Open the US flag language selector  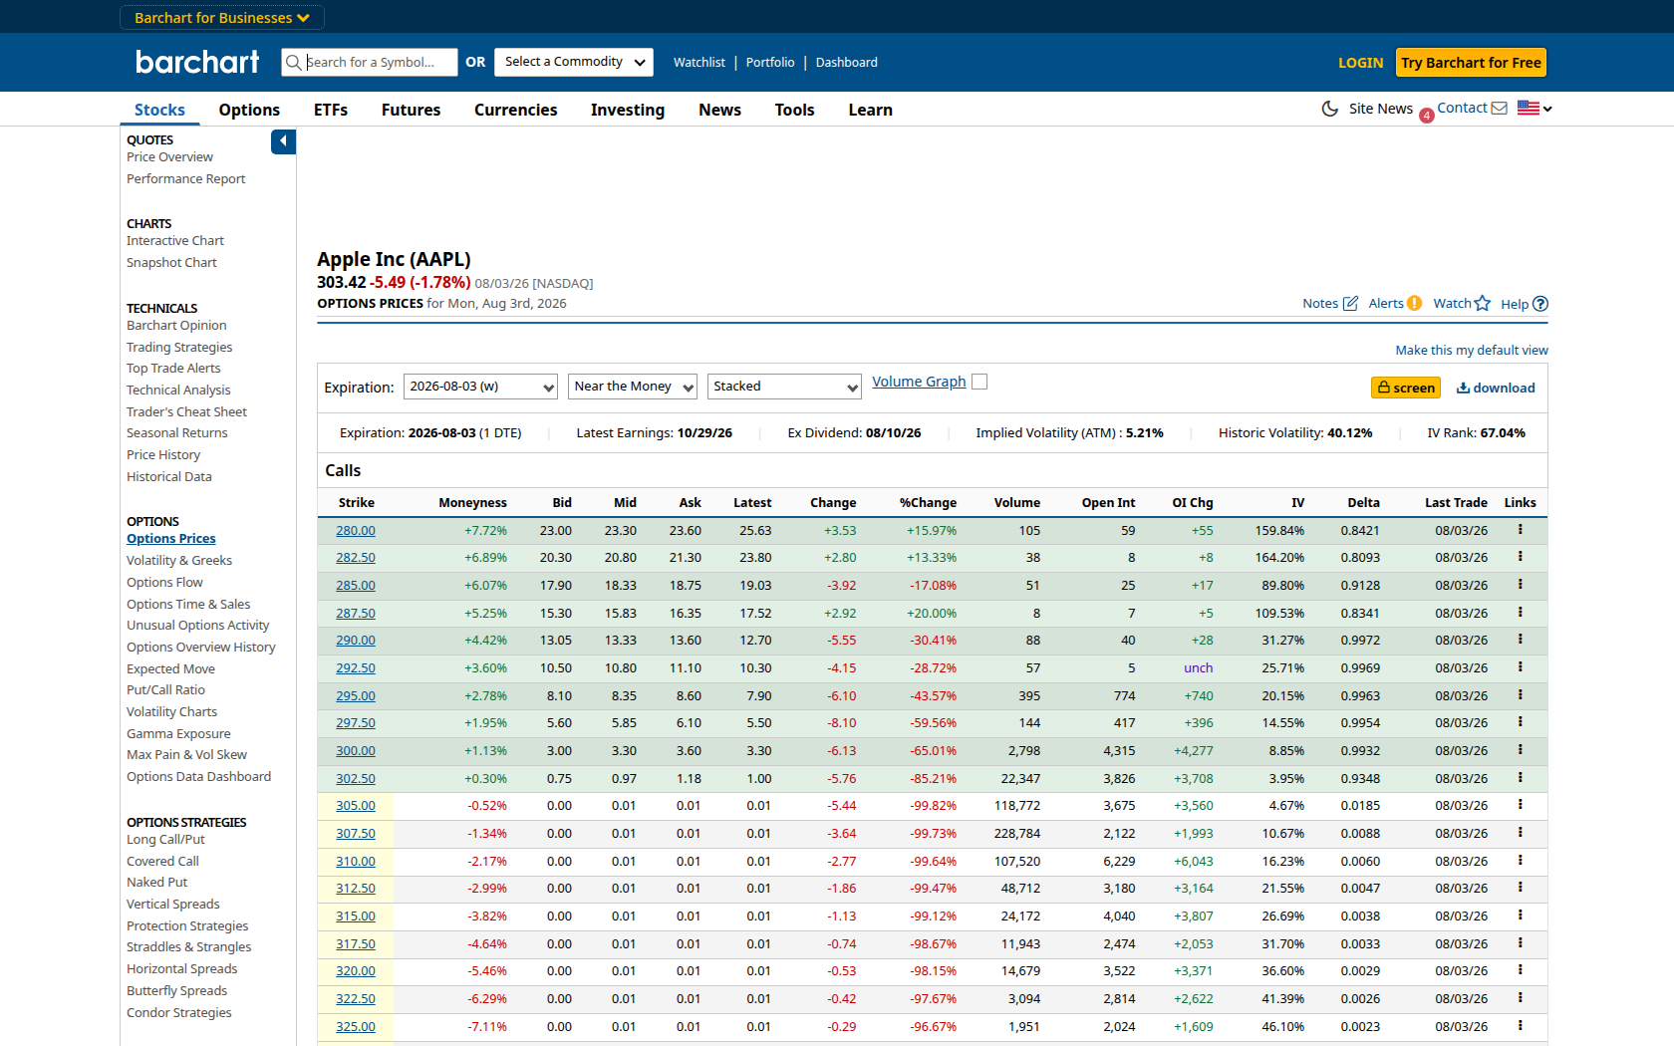(x=1534, y=108)
